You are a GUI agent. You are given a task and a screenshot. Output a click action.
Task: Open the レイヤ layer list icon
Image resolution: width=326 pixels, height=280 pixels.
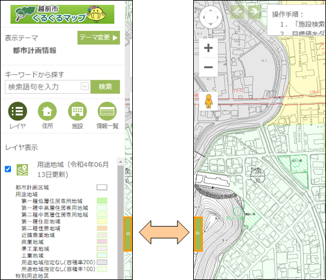tap(18, 111)
